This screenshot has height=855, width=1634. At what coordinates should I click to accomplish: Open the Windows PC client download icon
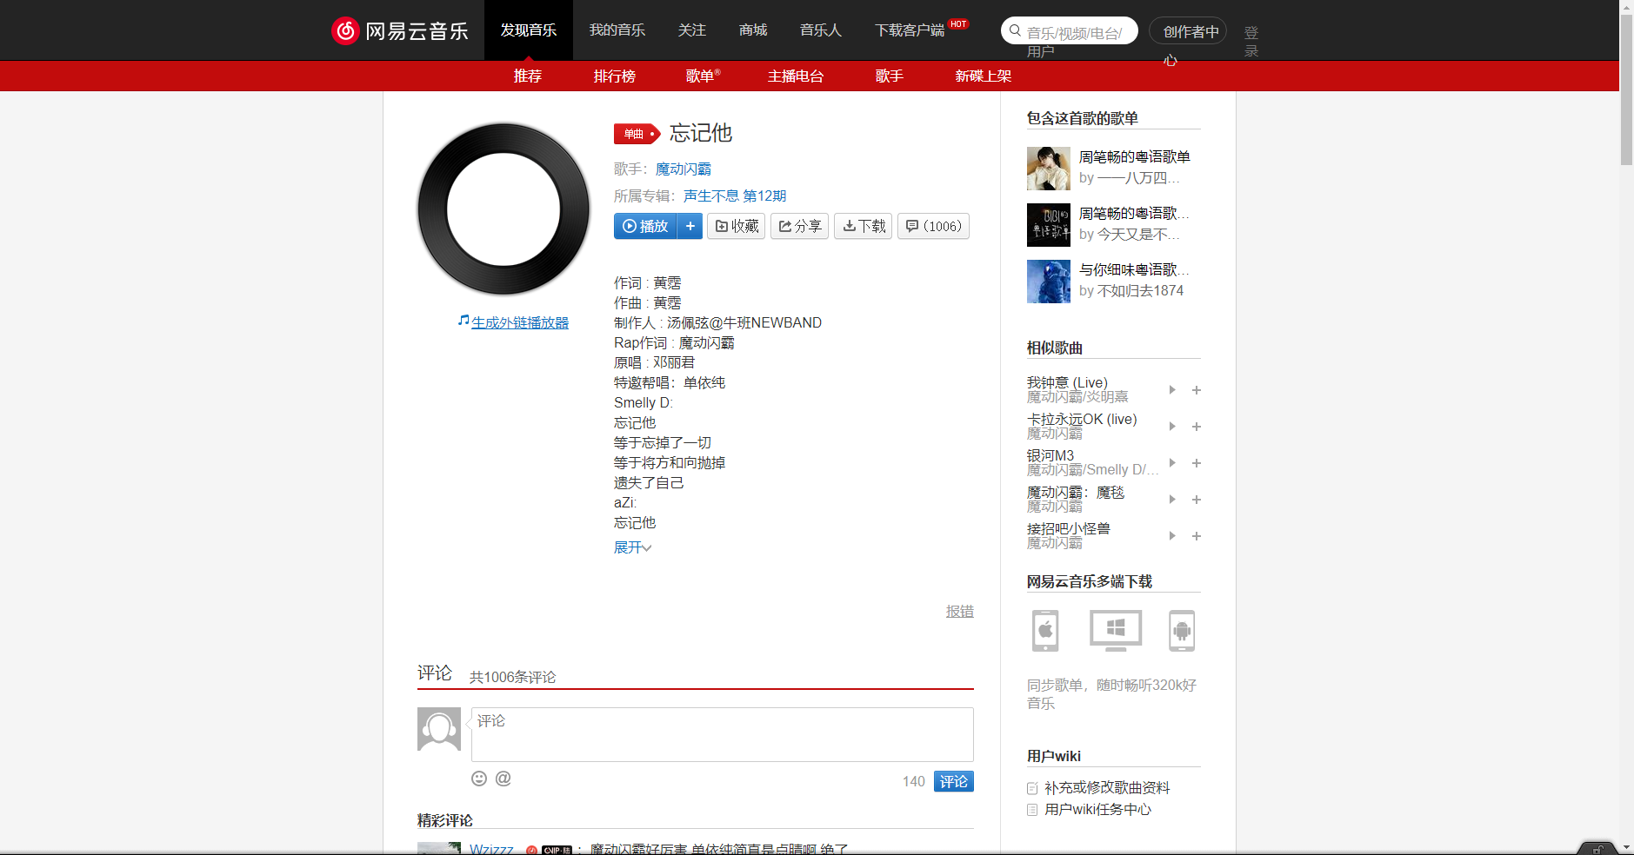(1116, 631)
